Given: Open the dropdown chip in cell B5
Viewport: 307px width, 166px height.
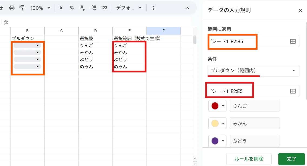Looking at the screenshot, I should click(27, 67).
